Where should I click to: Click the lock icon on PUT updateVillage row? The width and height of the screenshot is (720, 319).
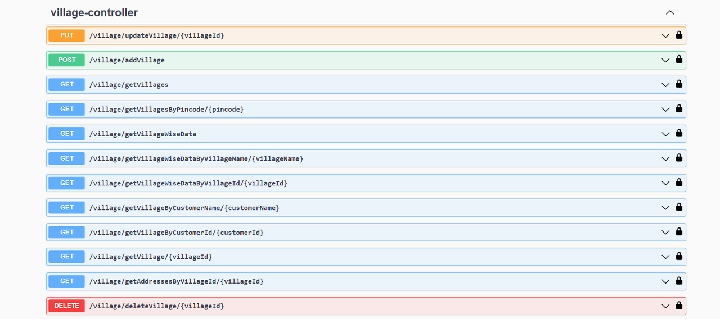click(x=679, y=35)
